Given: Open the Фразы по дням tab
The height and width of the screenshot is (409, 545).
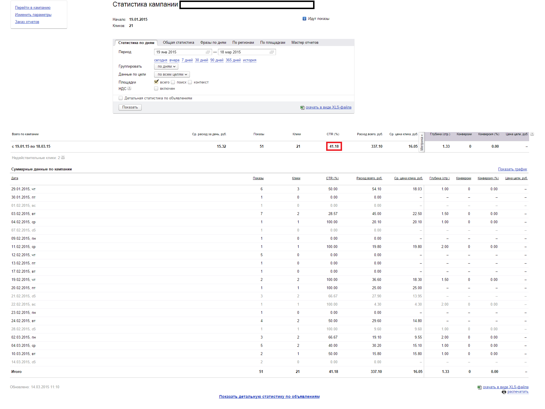Looking at the screenshot, I should tap(213, 43).
